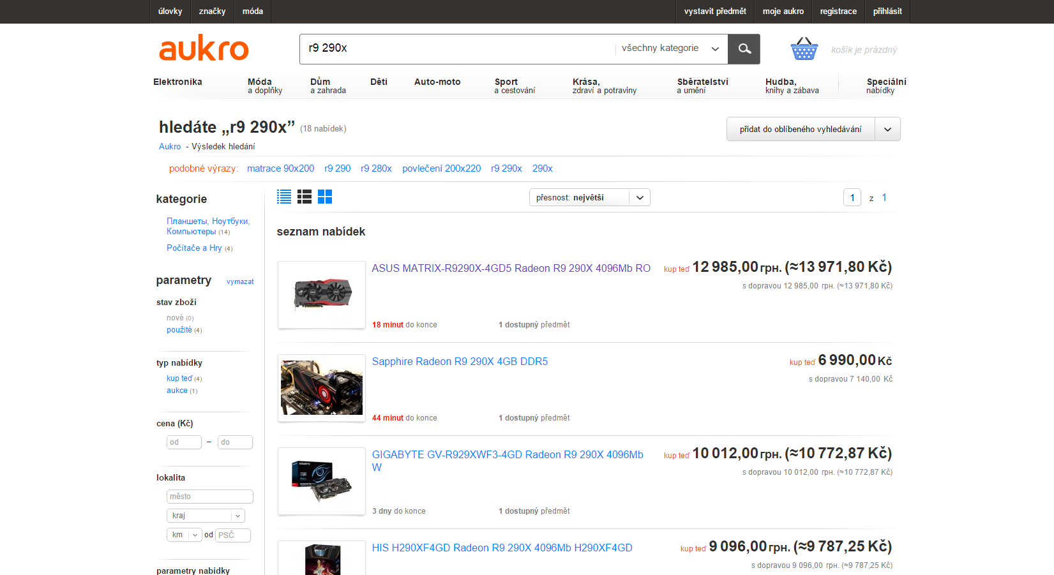The width and height of the screenshot is (1054, 575).
Task: Select similar term r9 290x
Action: click(506, 168)
